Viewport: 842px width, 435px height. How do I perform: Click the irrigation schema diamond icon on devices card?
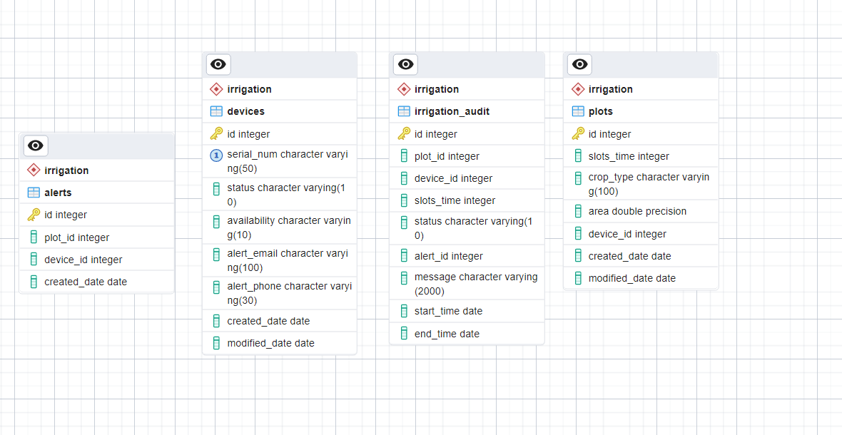pos(215,89)
